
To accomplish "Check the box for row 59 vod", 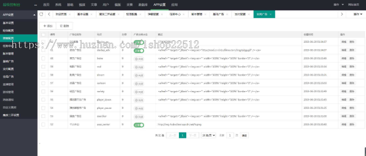I will [44, 67].
